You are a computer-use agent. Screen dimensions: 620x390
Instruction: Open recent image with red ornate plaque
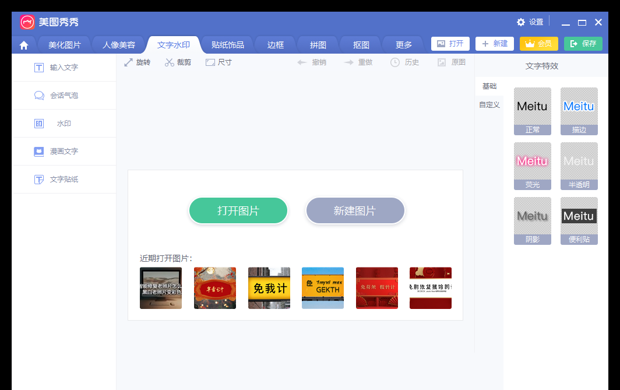[x=214, y=288]
